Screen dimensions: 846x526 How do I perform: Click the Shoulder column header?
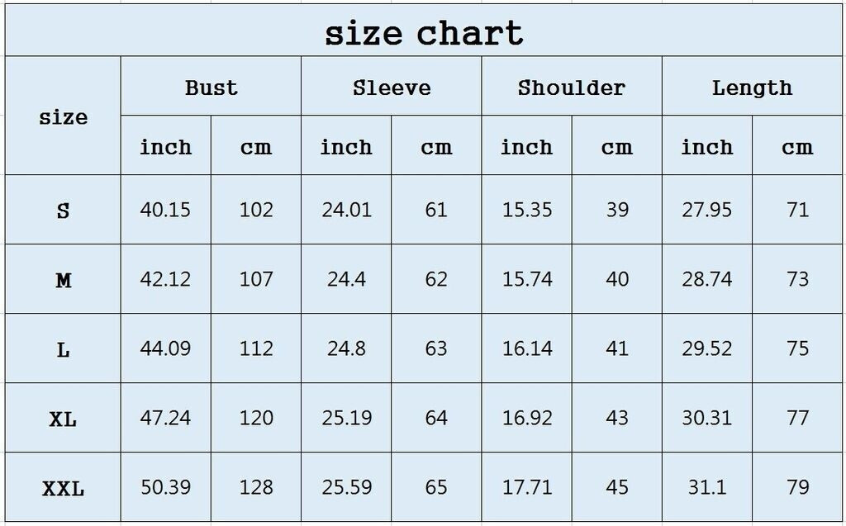tap(571, 88)
